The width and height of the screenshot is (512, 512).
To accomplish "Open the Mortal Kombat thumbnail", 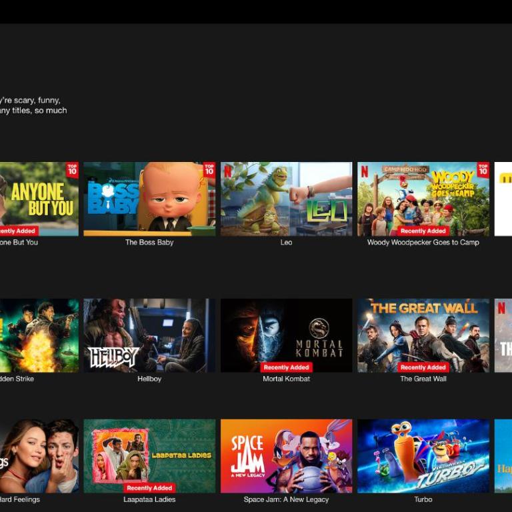I will point(287,335).
